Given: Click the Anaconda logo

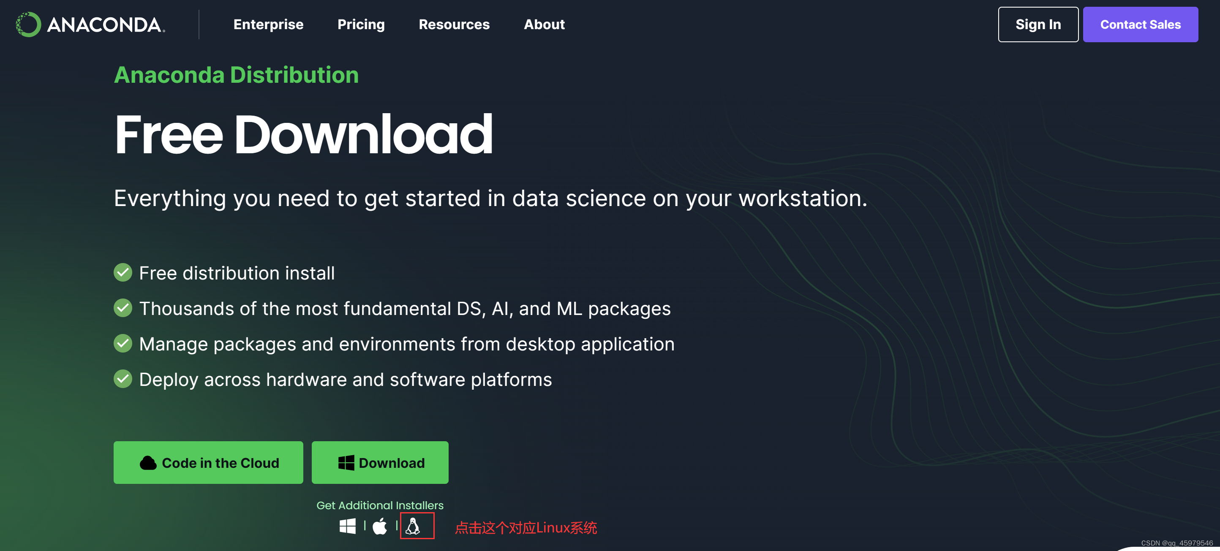Looking at the screenshot, I should click(90, 24).
